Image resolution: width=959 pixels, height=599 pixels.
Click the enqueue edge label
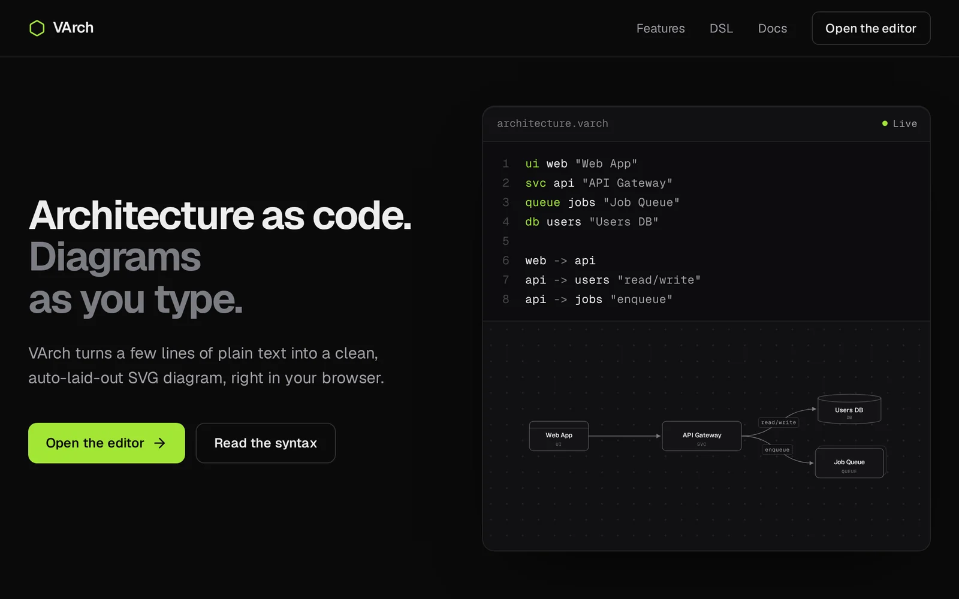click(x=777, y=450)
